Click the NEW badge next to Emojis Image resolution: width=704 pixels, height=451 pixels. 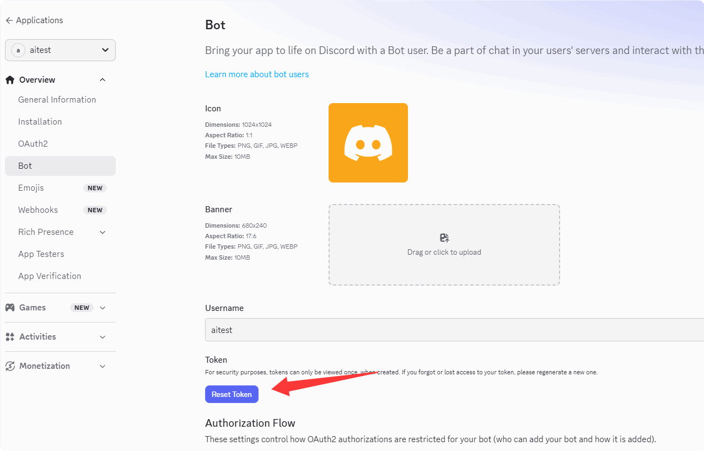pos(95,188)
